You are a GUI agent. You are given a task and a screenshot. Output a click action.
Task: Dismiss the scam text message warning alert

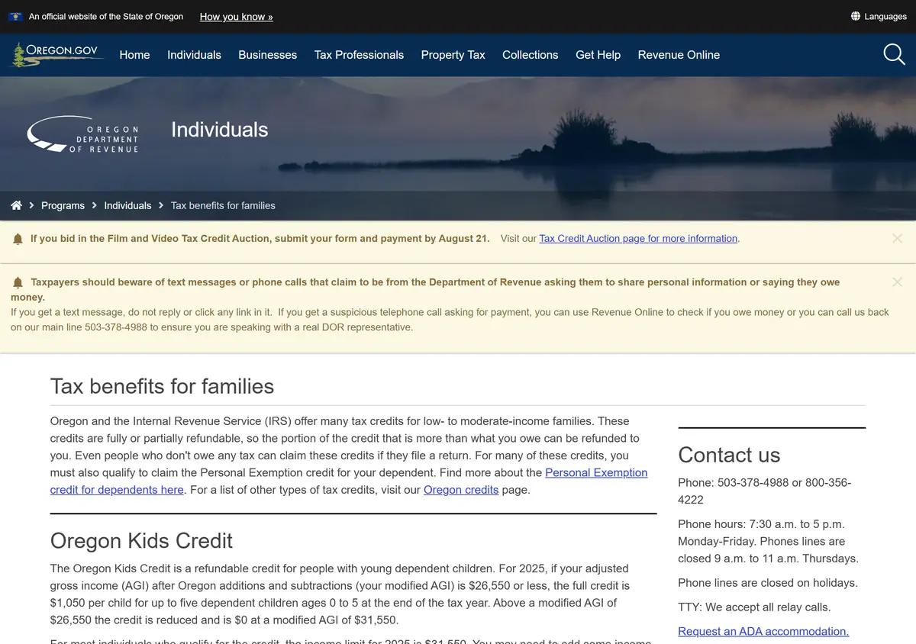[x=897, y=282]
